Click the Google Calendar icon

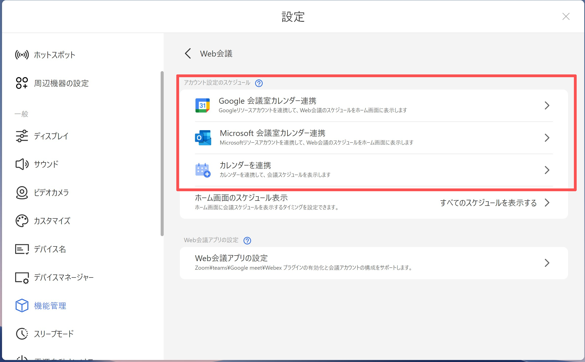pos(203,105)
